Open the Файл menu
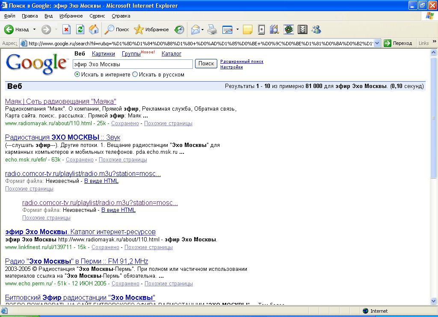This screenshot has width=438, height=317. 9,16
